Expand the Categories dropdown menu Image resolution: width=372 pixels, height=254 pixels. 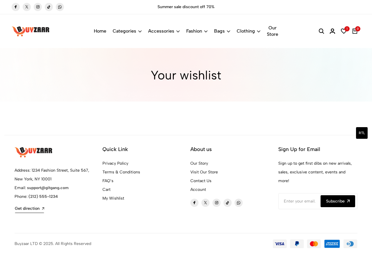click(127, 31)
